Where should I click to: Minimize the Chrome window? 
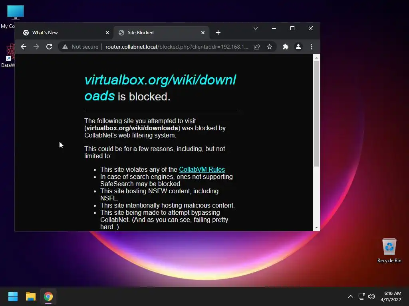[x=274, y=28]
